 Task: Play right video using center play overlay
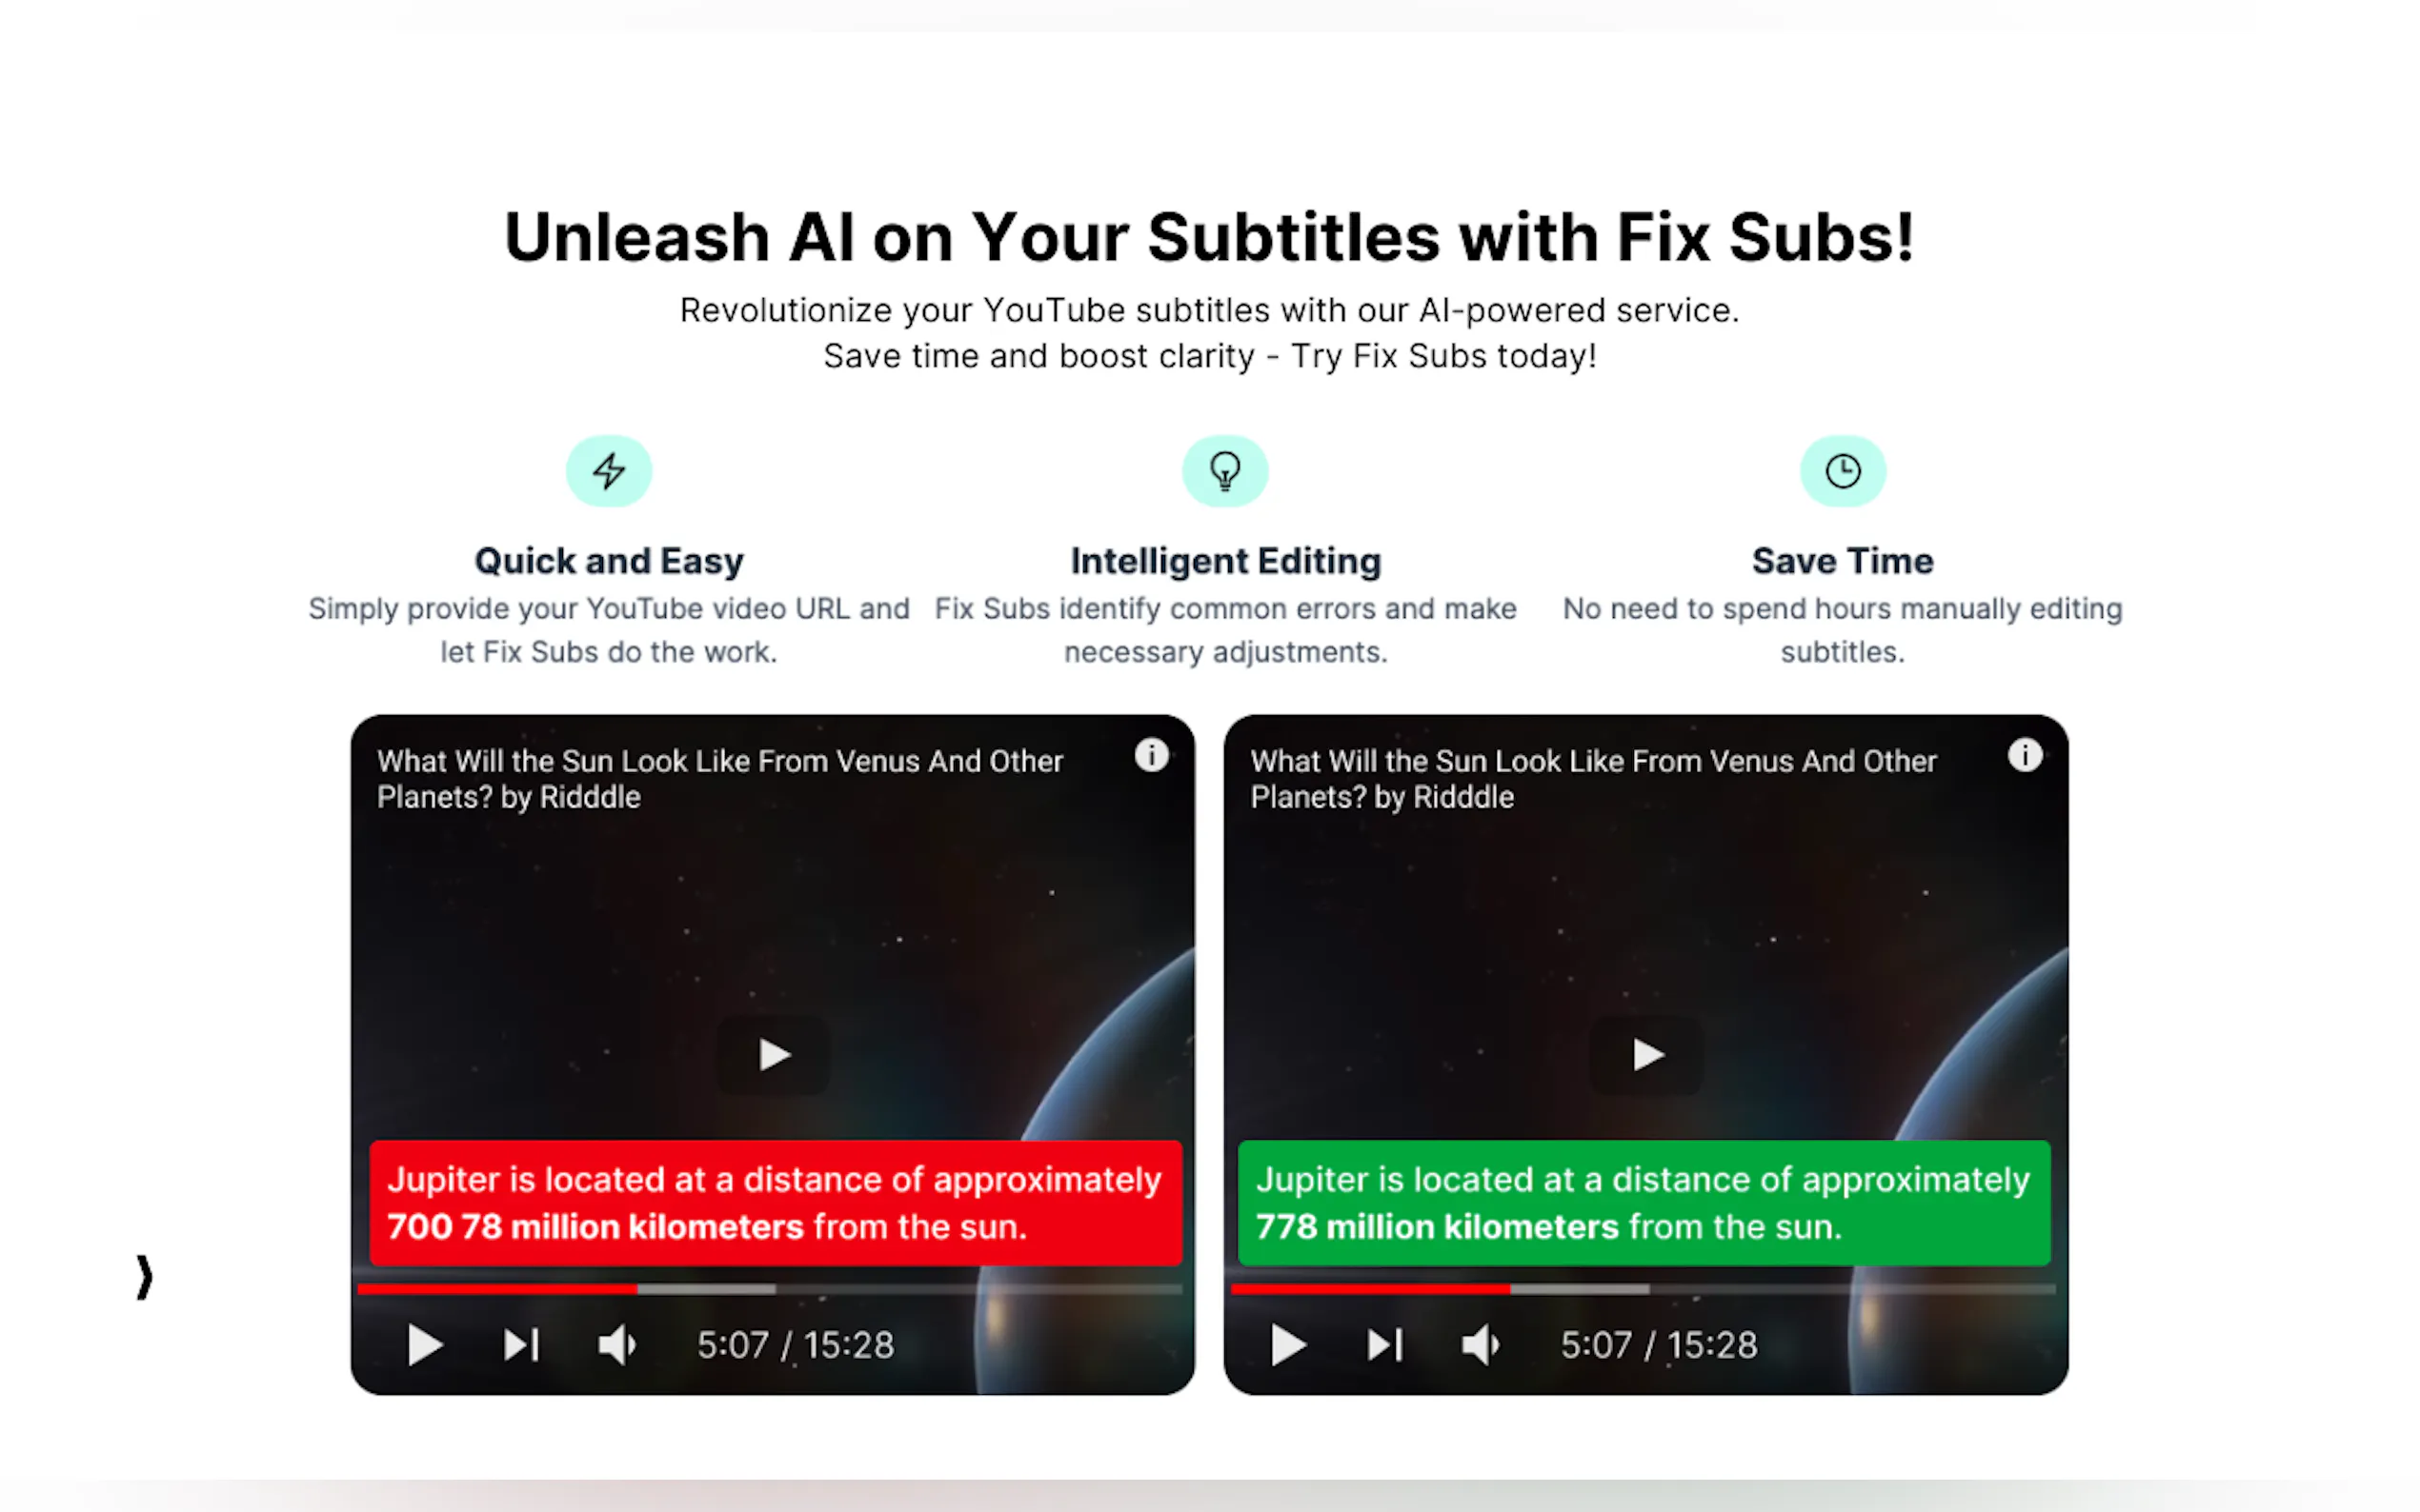1646,1054
